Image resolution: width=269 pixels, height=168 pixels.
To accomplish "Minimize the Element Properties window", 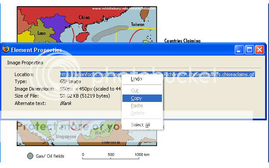I will tap(239, 50).
